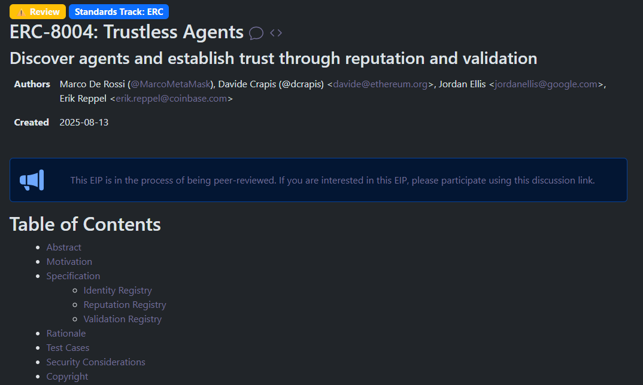Viewport: 643px width, 385px height.
Task: Click the megaphone announcement icon
Action: pos(32,180)
